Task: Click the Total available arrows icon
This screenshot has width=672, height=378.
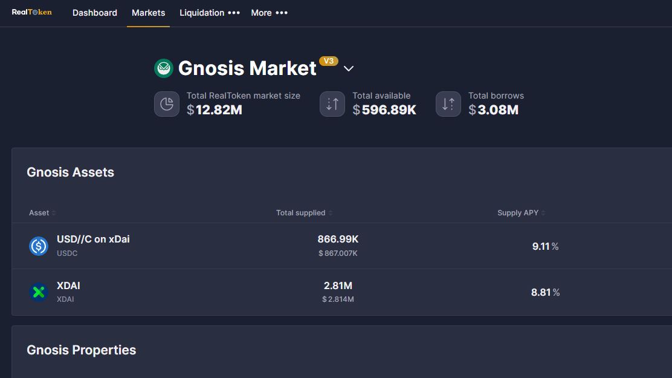Action: 332,104
